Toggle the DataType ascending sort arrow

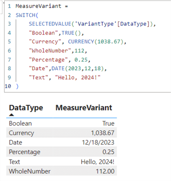pos(12,115)
